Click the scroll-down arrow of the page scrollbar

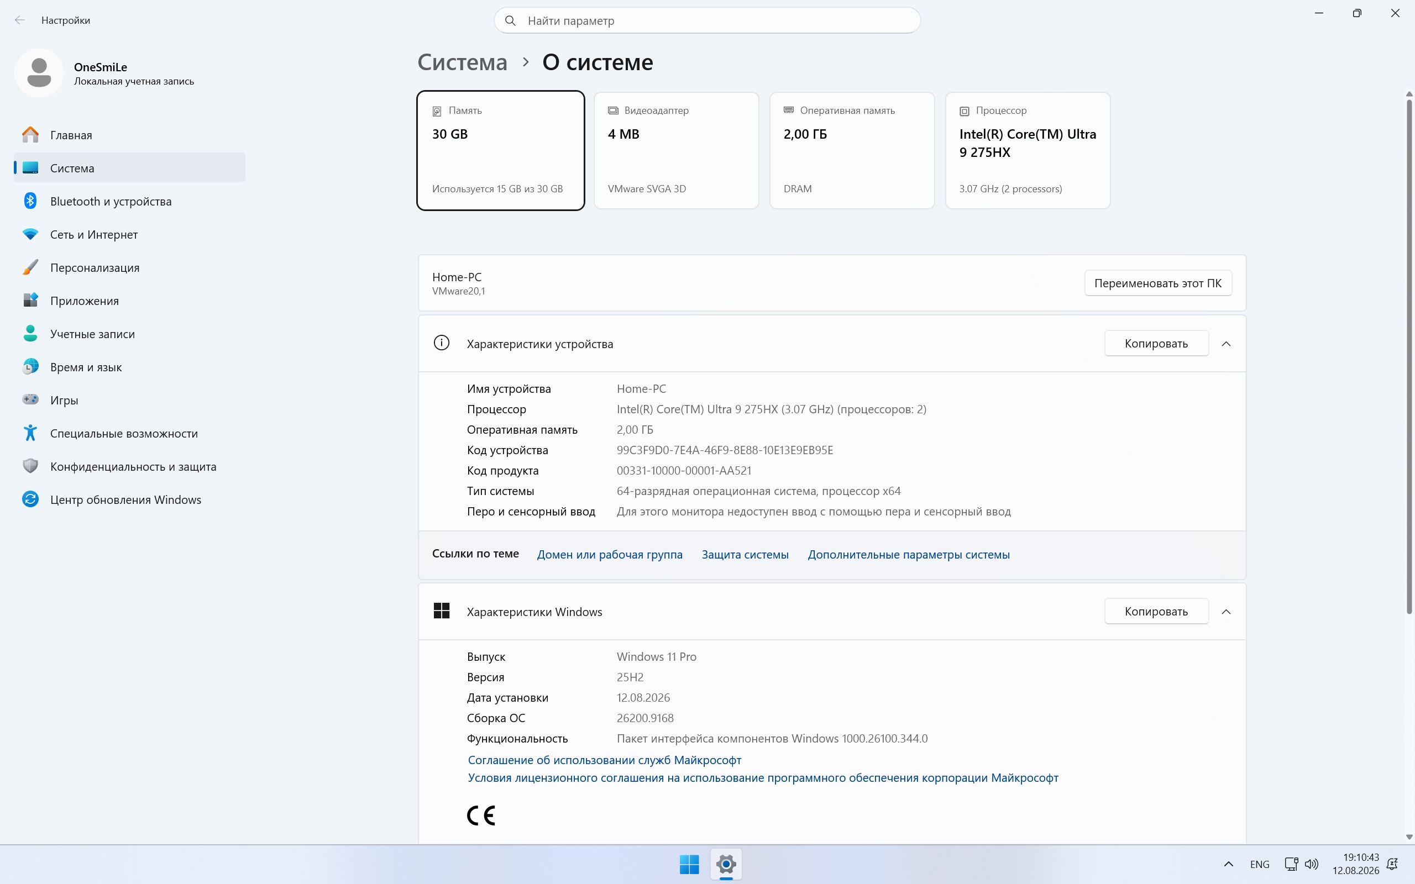tap(1409, 837)
